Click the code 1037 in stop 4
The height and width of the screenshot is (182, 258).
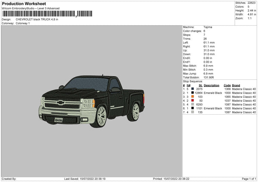coord(227,101)
